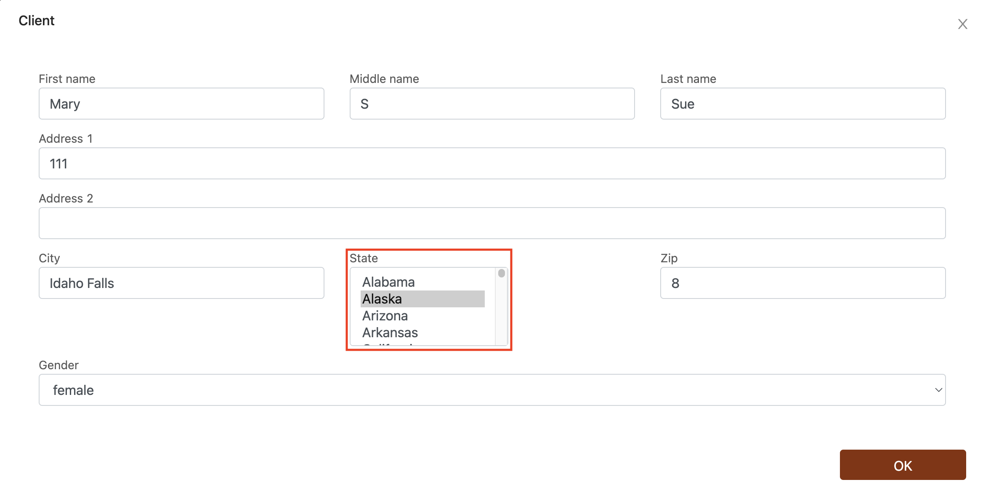Click the Middle name input field
Viewport: 983px width, 501px height.
click(491, 104)
